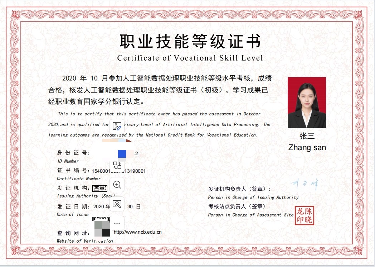Select the portrait photo on the certificate
This screenshot has width=375, height=267.
[x=307, y=102]
